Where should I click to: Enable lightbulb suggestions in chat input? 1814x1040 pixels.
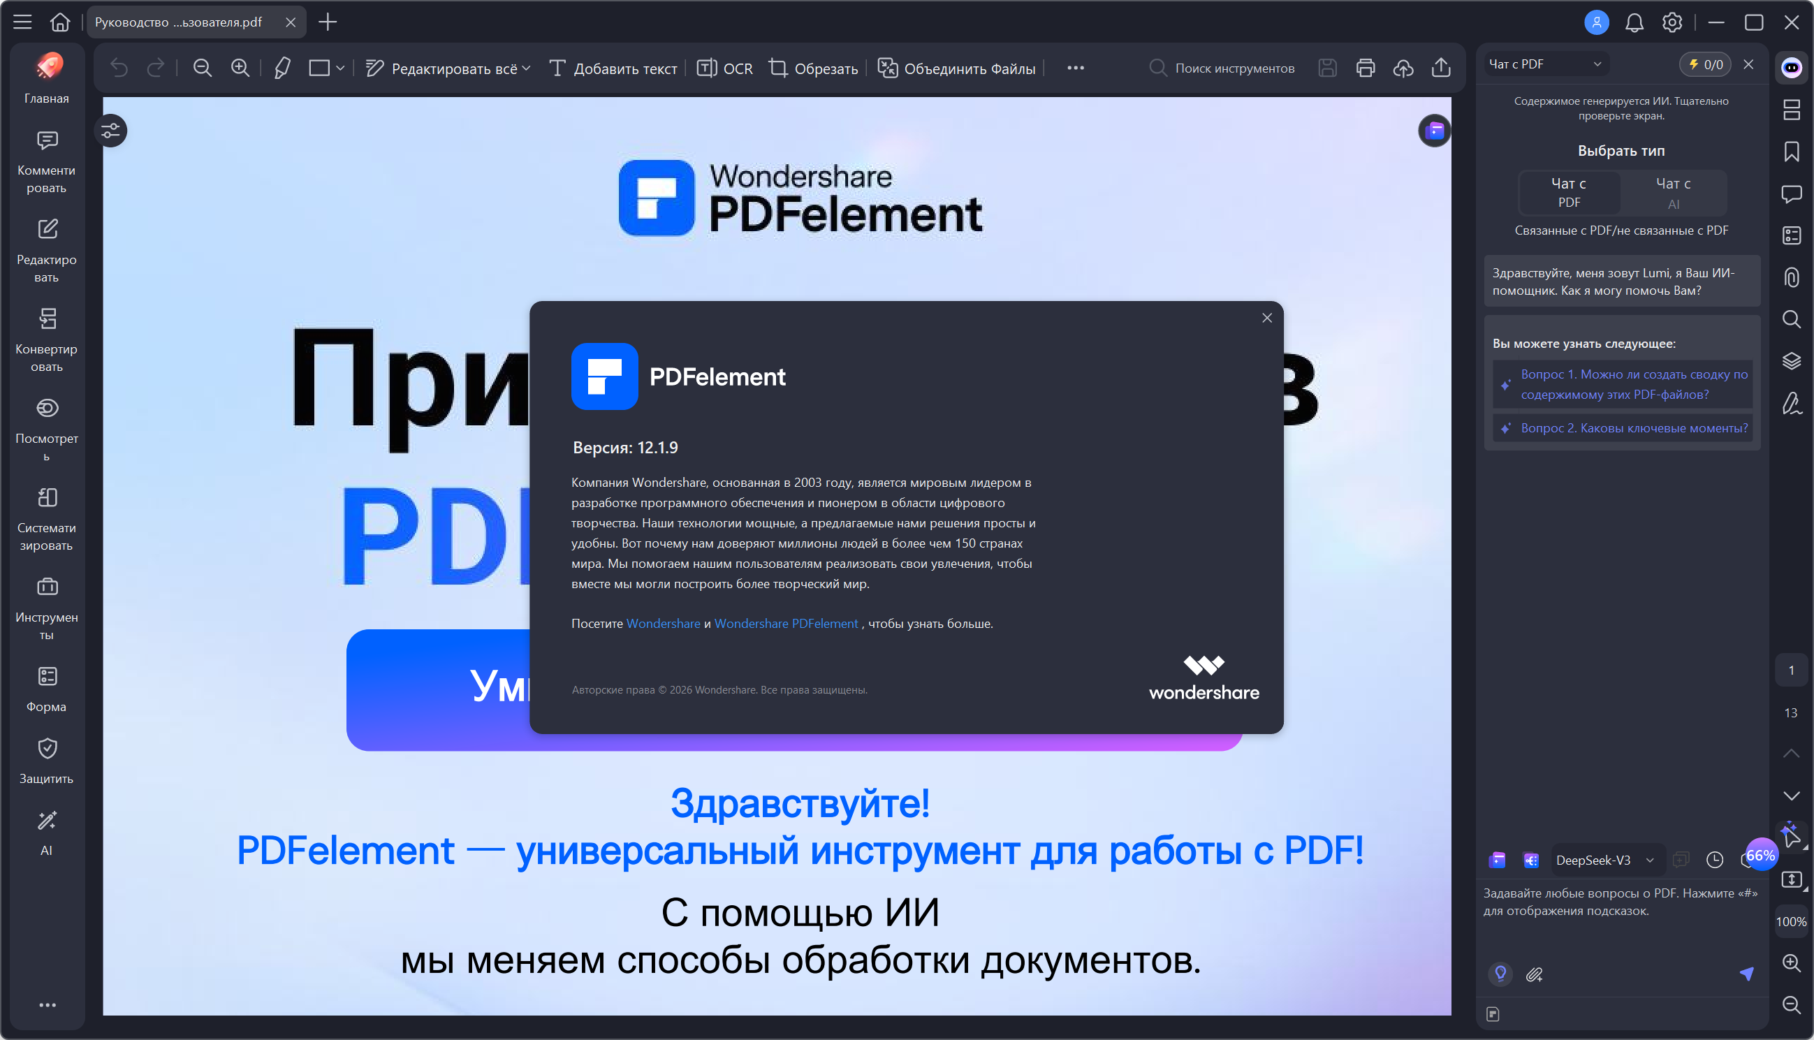(1500, 974)
